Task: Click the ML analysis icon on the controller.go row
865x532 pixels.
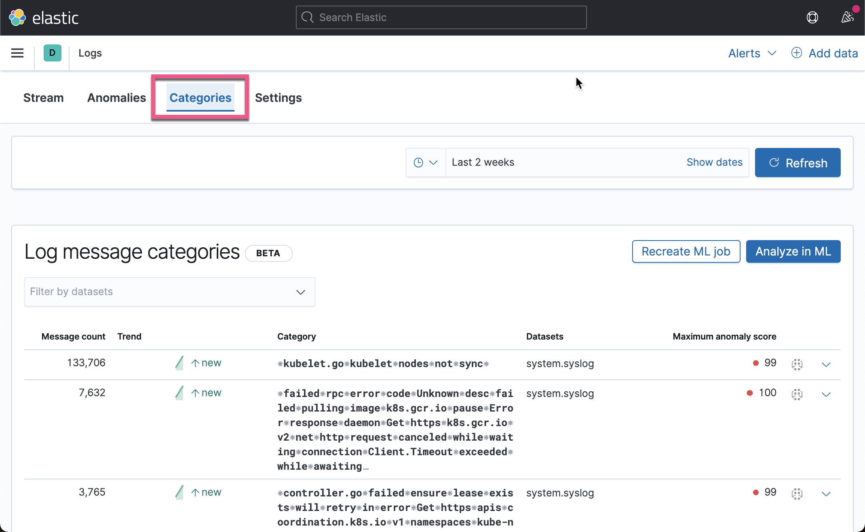Action: point(797,494)
